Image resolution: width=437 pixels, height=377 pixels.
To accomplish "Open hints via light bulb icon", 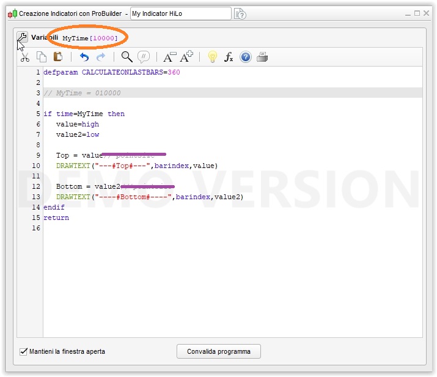I will (212, 57).
